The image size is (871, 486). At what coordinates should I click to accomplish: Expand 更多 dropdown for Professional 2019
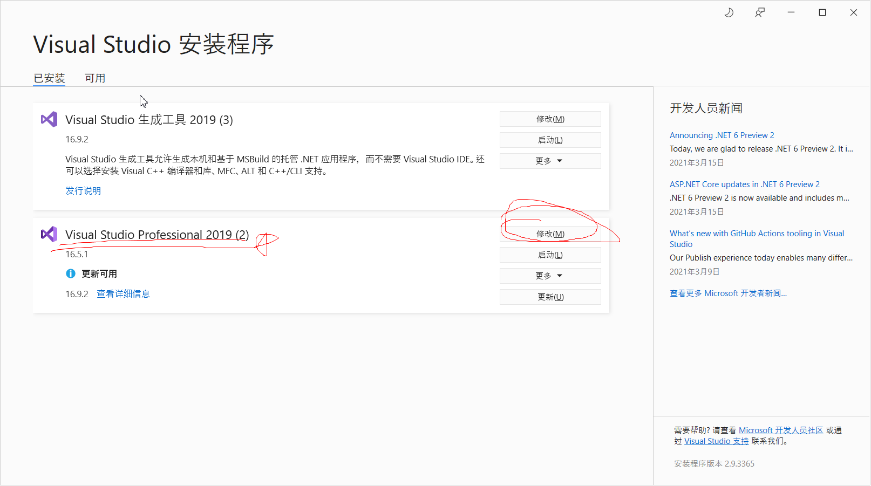pyautogui.click(x=550, y=276)
